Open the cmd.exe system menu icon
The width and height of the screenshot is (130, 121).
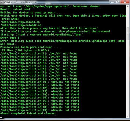(x=2, y=2)
